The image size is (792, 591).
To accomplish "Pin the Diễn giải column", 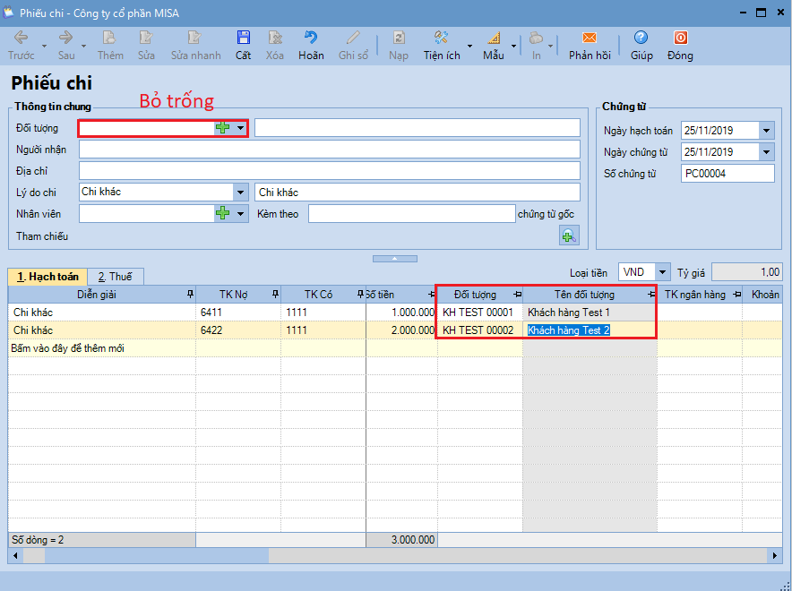I will point(191,295).
